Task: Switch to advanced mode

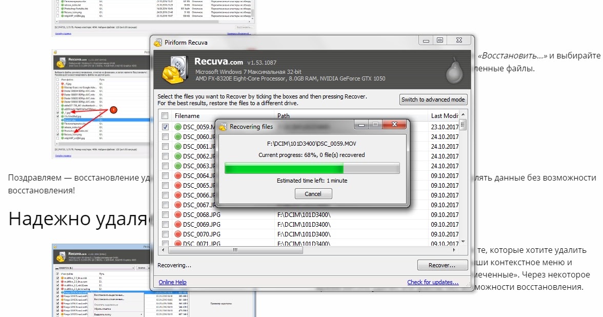Action: click(x=433, y=100)
